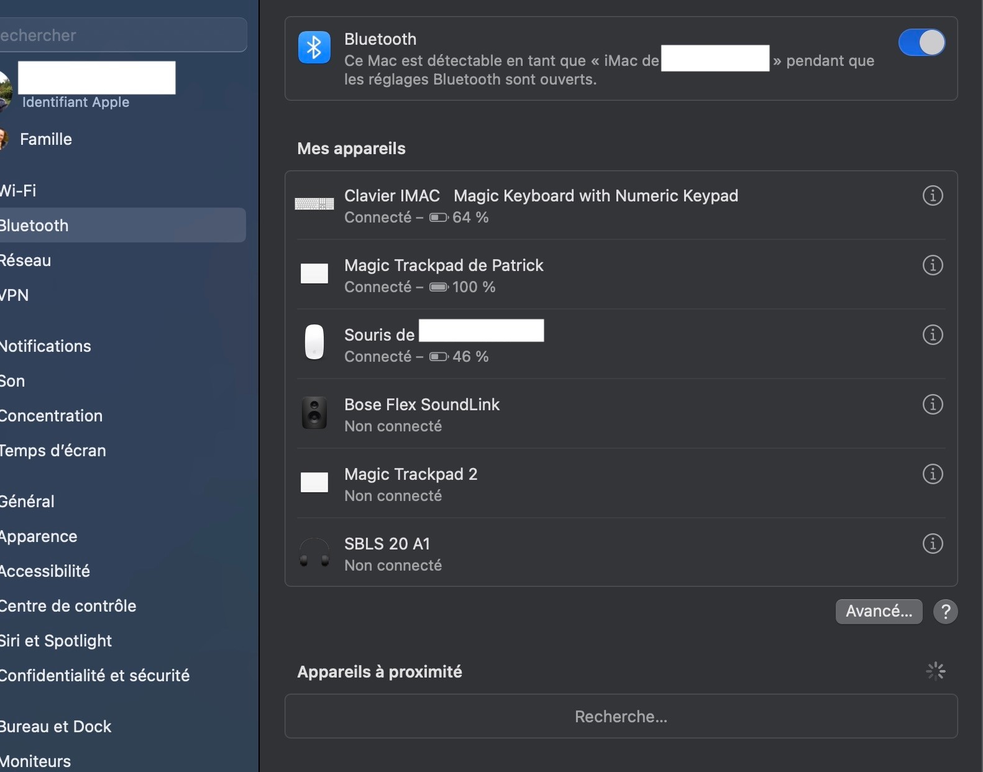Image resolution: width=983 pixels, height=772 pixels.
Task: Go to Confidentialité et sécurité settings
Action: coord(95,676)
